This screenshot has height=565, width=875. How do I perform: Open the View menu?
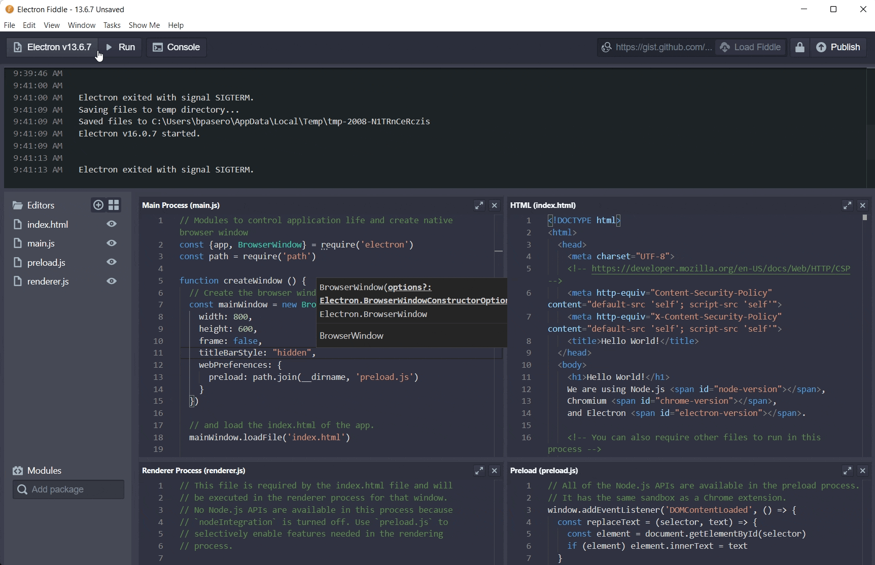(52, 25)
